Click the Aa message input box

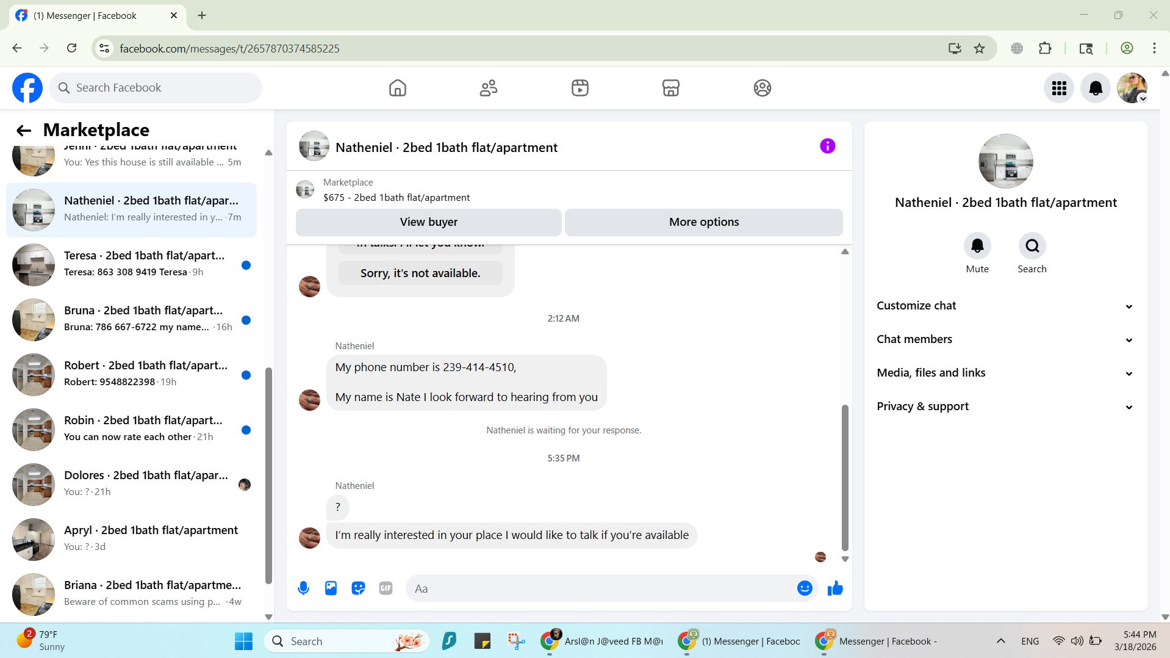(601, 588)
